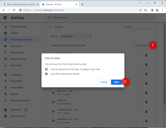Image resolution: width=166 pixels, height=128 pixels.
Task: Expand the doubleclick.net entry arrow
Action: click(x=136, y=112)
